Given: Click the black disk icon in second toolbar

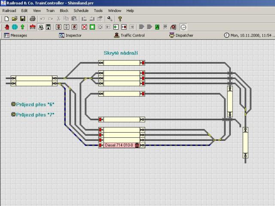Looking at the screenshot, I should 49,27.
